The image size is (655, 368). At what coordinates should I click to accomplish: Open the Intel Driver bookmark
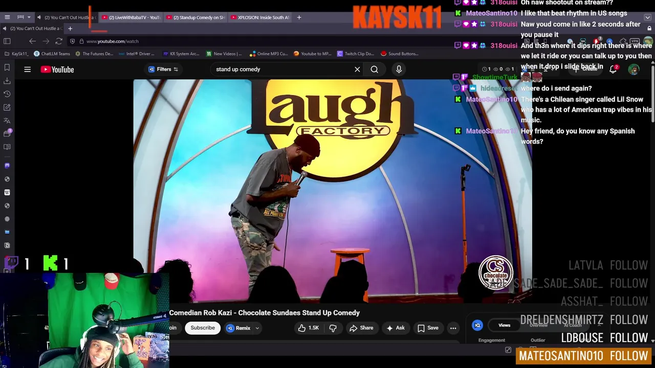coord(137,54)
